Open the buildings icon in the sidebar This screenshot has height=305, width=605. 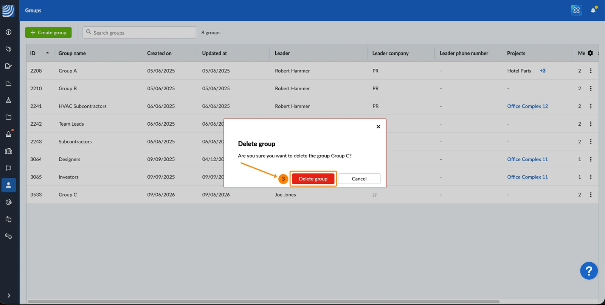click(x=8, y=151)
